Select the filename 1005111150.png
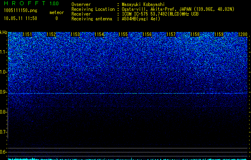This screenshot has width=251, height=160. 21,10
